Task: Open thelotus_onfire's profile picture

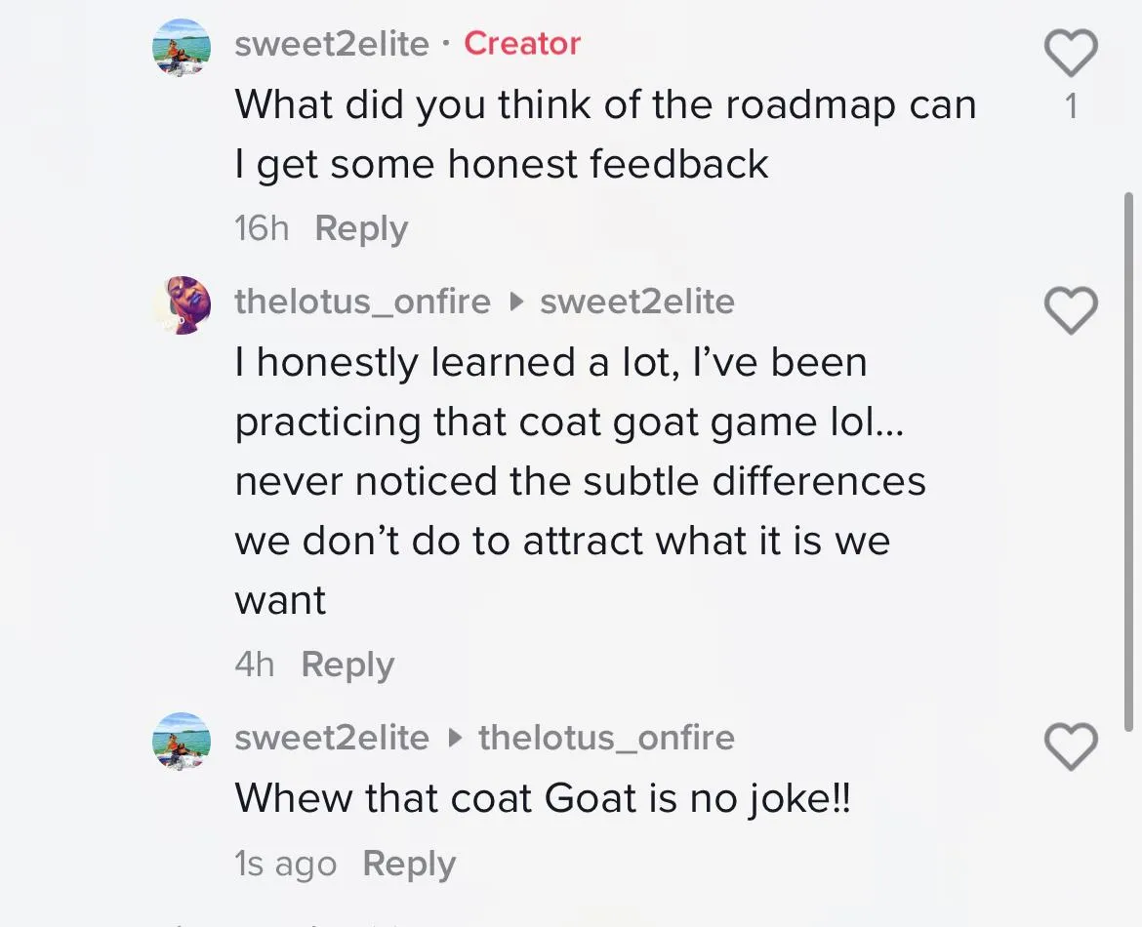Action: coord(182,305)
